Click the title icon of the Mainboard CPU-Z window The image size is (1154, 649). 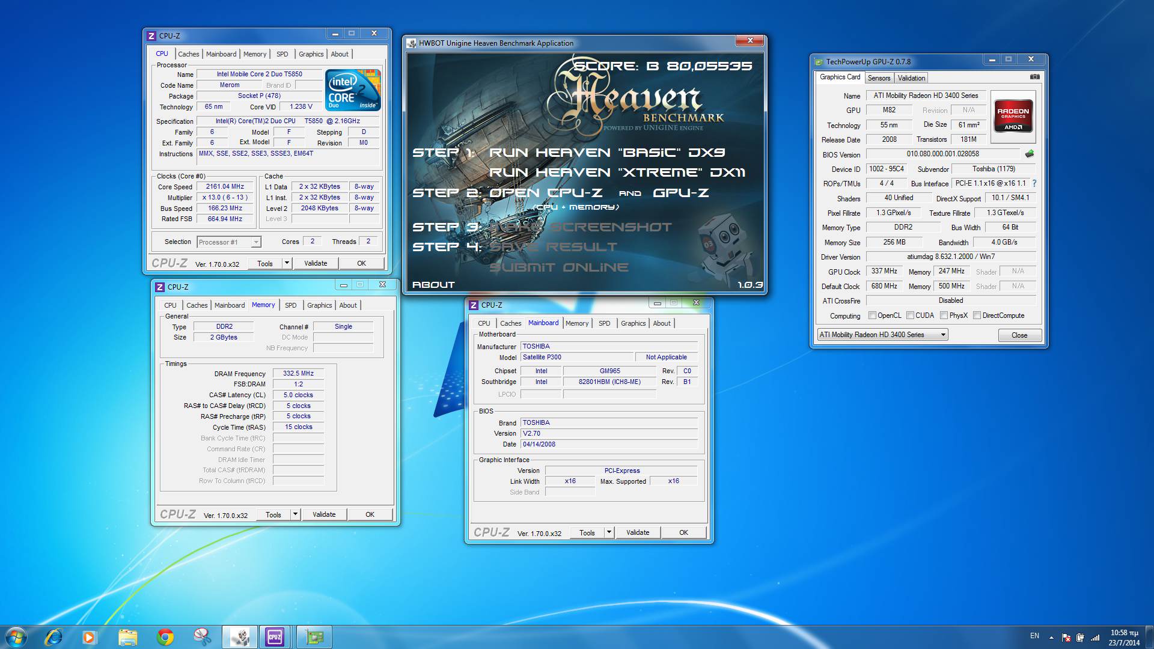474,305
